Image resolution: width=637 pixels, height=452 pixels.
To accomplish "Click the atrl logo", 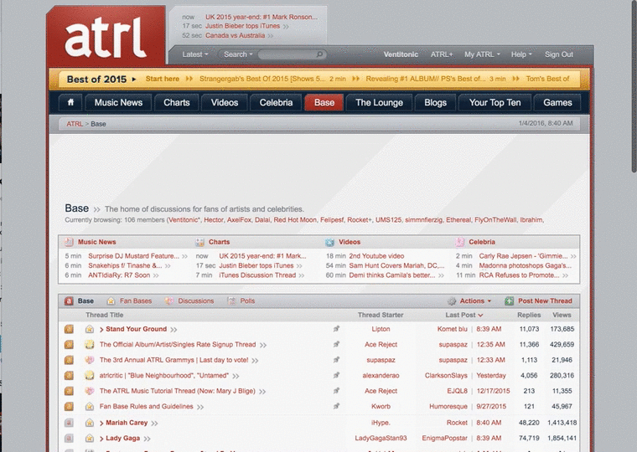I will tap(106, 38).
